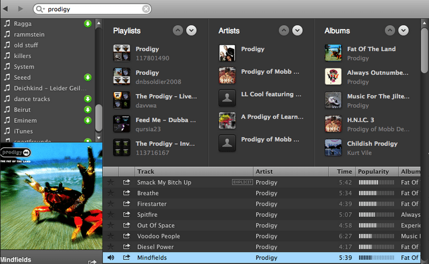Click The Prodigy – Live playlist thumbnail

[x=122, y=100]
